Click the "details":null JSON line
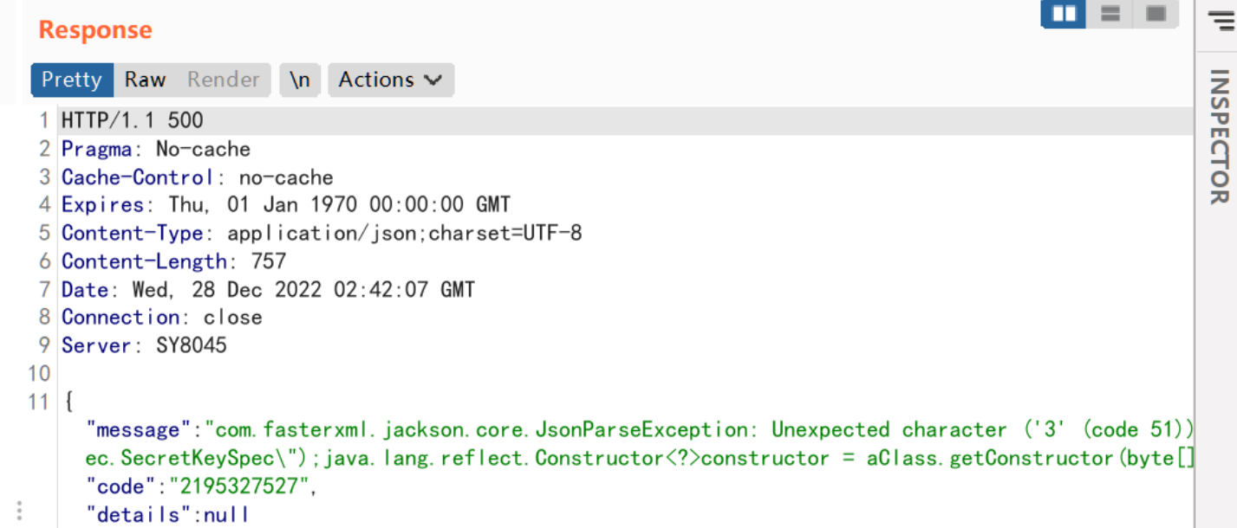The image size is (1237, 528). (168, 514)
